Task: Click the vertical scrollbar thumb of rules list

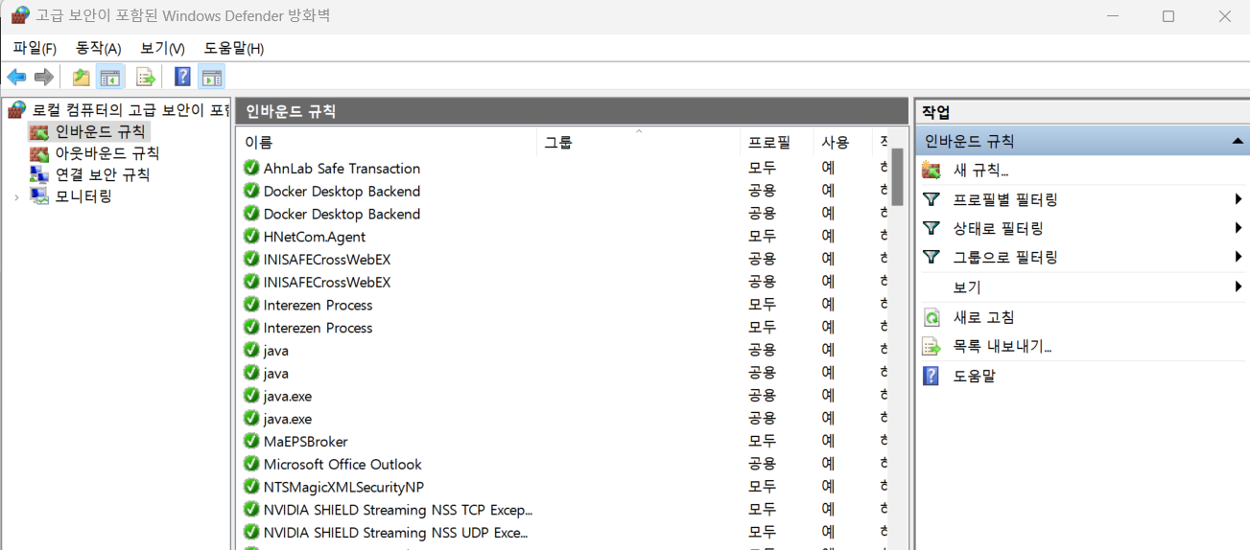Action: point(898,177)
